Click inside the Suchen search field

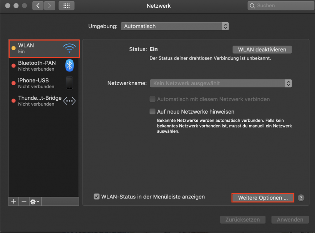tap(280, 6)
